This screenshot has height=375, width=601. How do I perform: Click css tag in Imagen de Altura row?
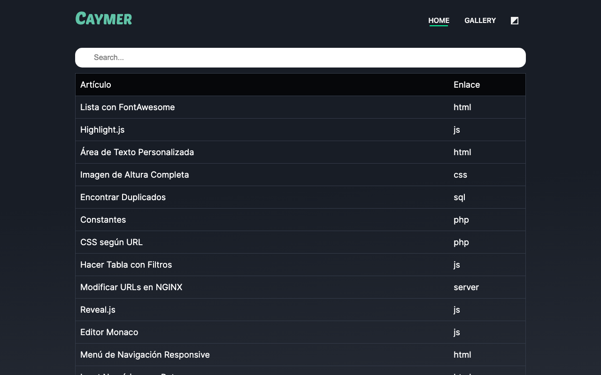click(461, 175)
